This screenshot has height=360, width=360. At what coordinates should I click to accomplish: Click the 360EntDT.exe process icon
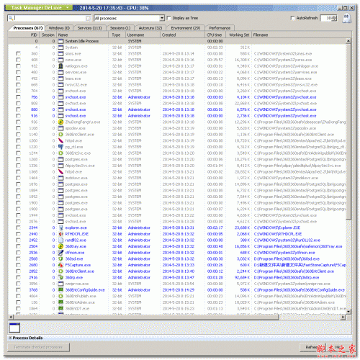61,309
